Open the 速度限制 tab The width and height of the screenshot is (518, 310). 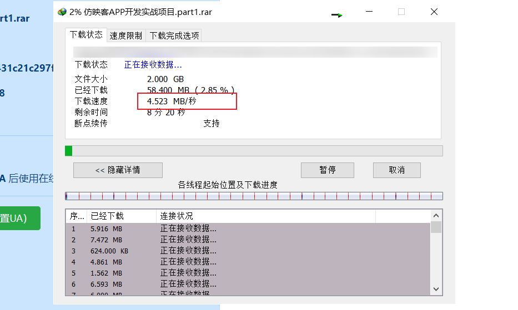125,35
